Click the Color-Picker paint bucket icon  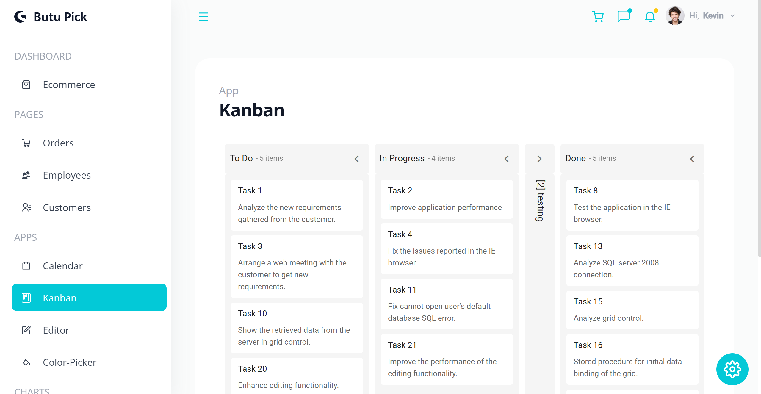coord(26,362)
